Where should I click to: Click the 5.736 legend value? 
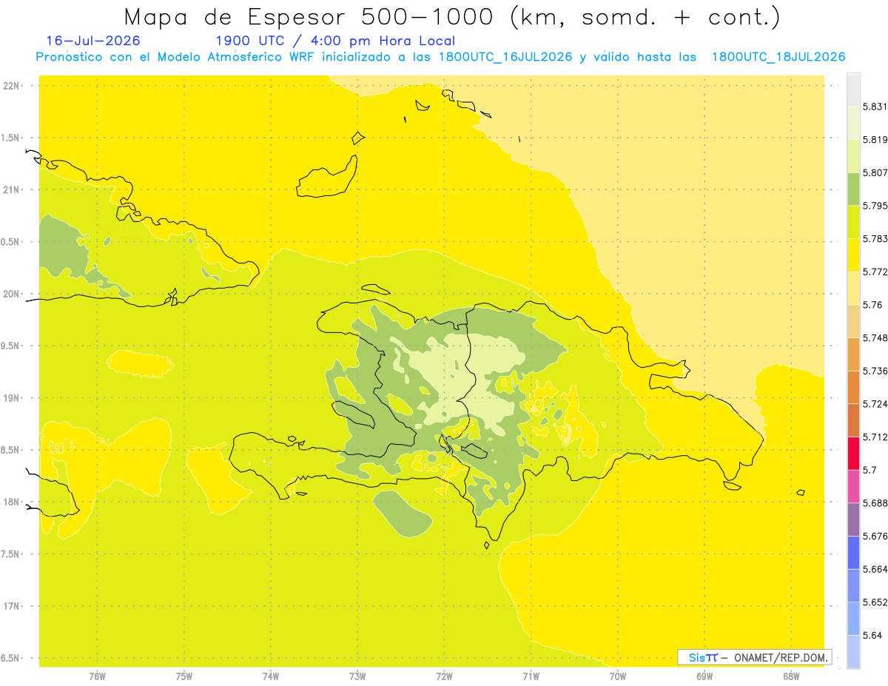coord(875,371)
